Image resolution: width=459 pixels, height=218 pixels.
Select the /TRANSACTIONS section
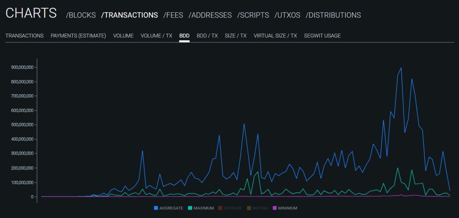129,15
